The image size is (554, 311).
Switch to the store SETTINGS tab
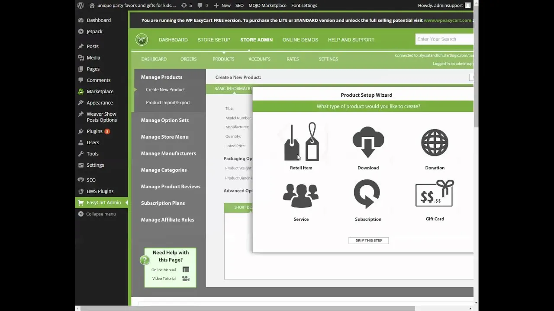point(328,59)
